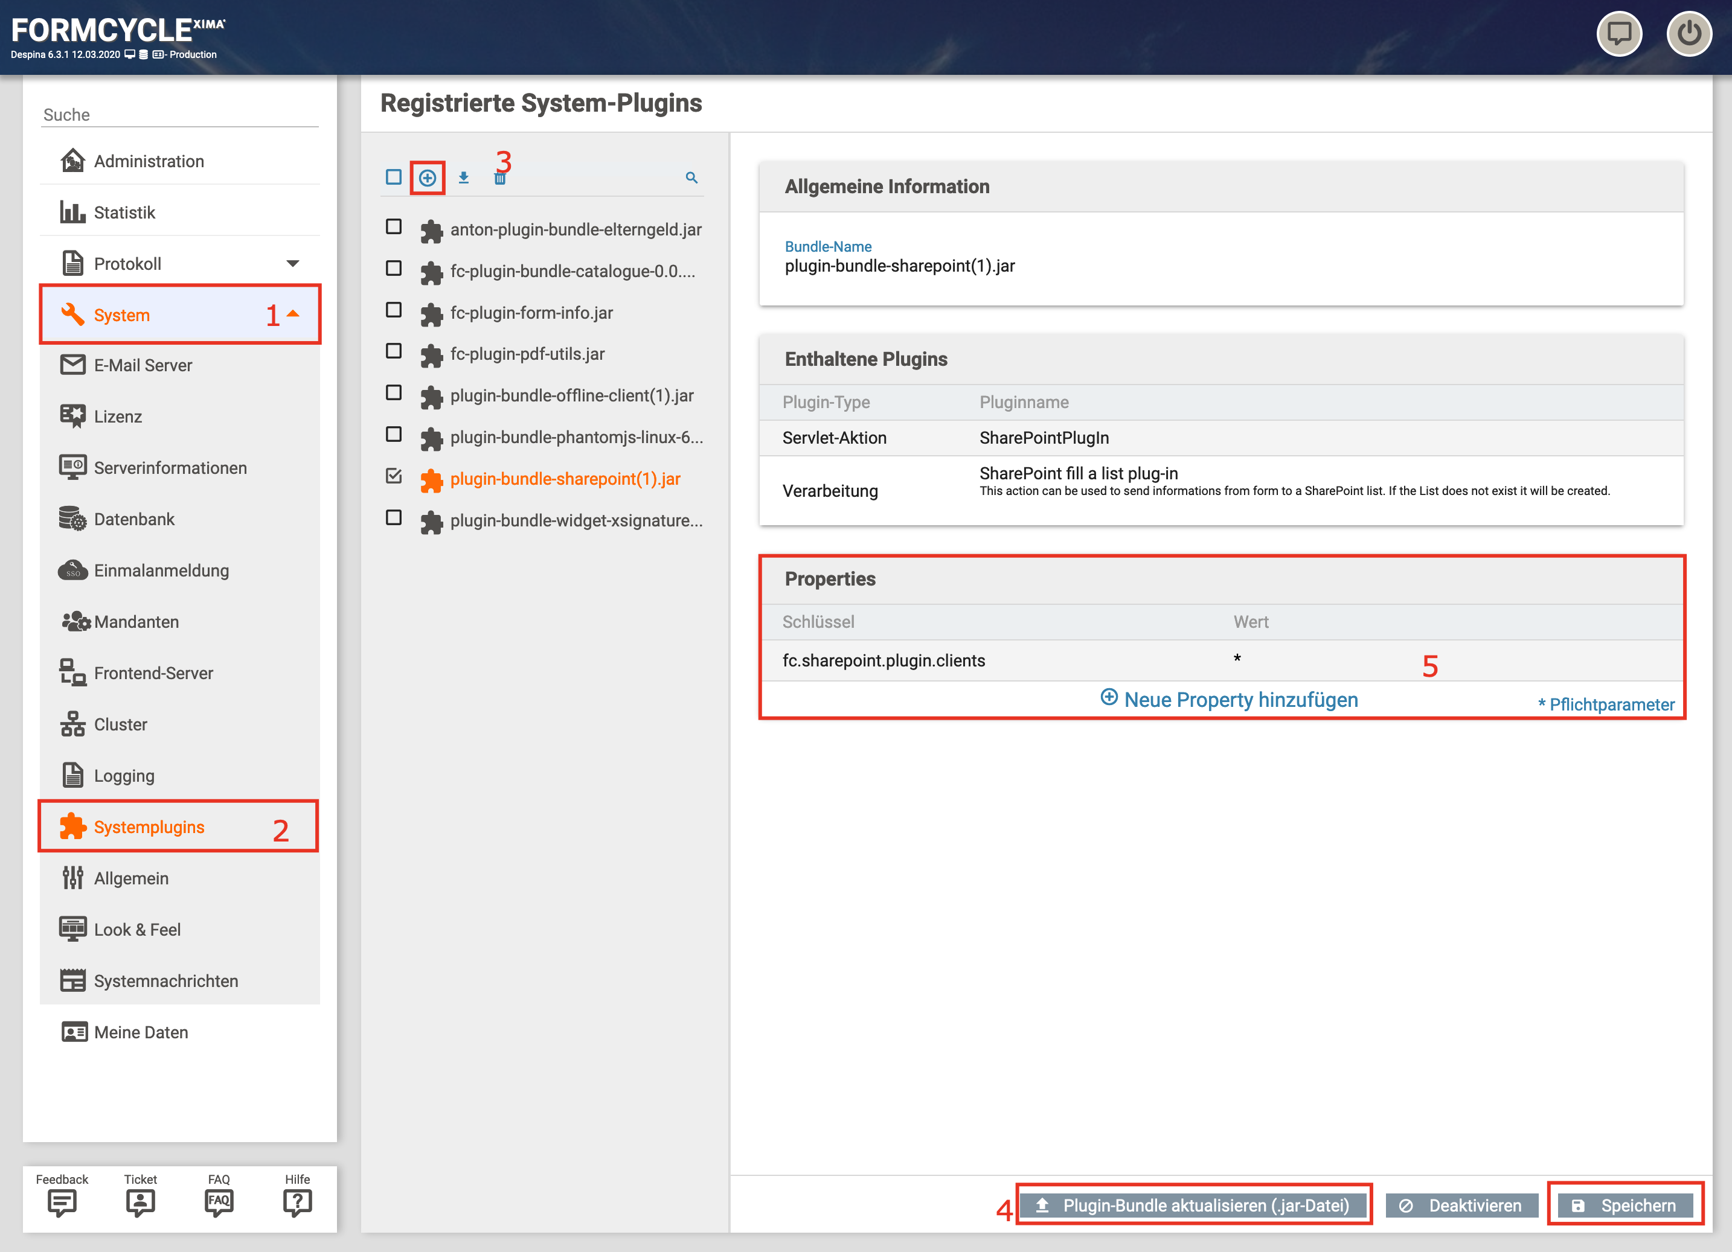Uncheck the plugin-bundle-sharepoint(1).jar checkbox

pos(394,476)
